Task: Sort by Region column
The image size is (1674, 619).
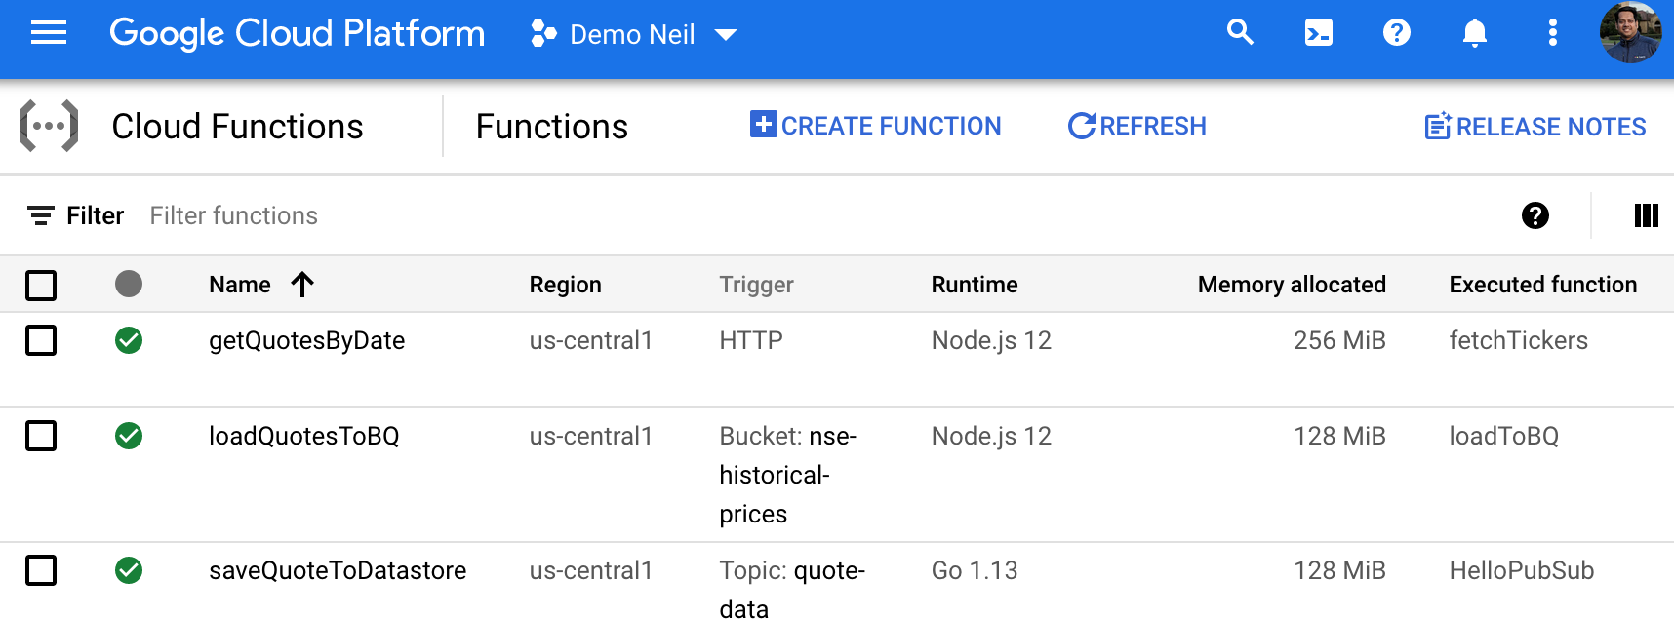Action: [x=565, y=285]
